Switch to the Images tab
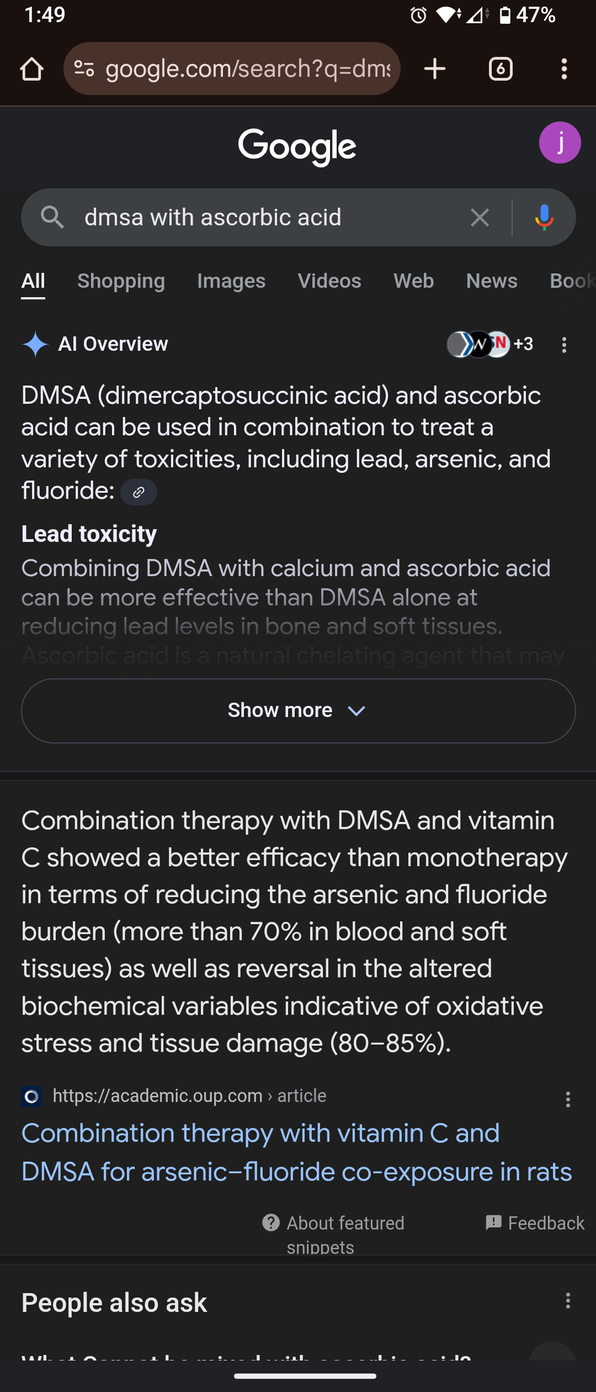The width and height of the screenshot is (596, 1392). point(231,281)
